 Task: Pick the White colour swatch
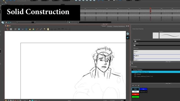click(136, 92)
